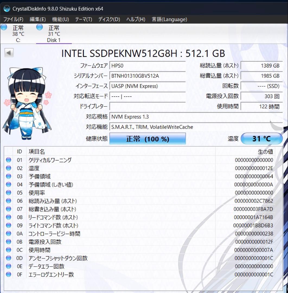Click status orb for attribute 0F エラーログエントリー数
The width and height of the screenshot is (288, 293).
(8, 274)
